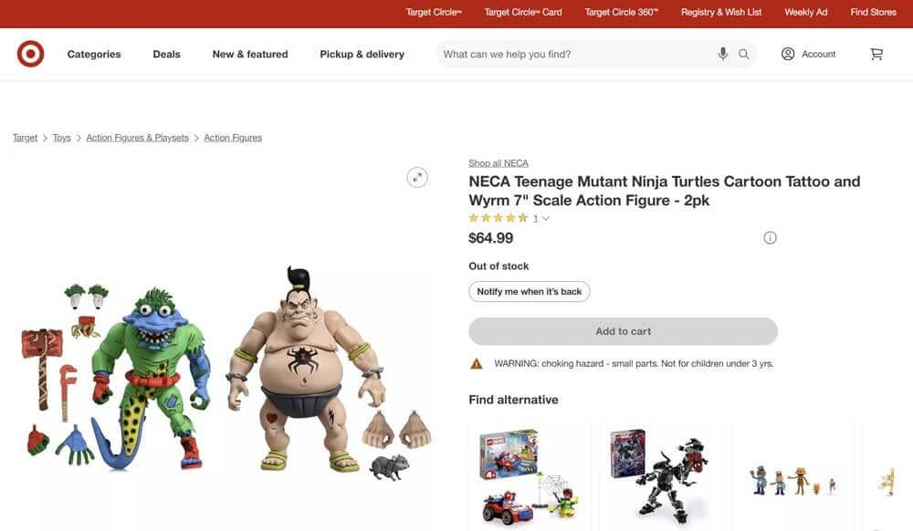This screenshot has width=913, height=531.
Task: Click Toys in the breadcrumb trail
Action: coord(61,137)
